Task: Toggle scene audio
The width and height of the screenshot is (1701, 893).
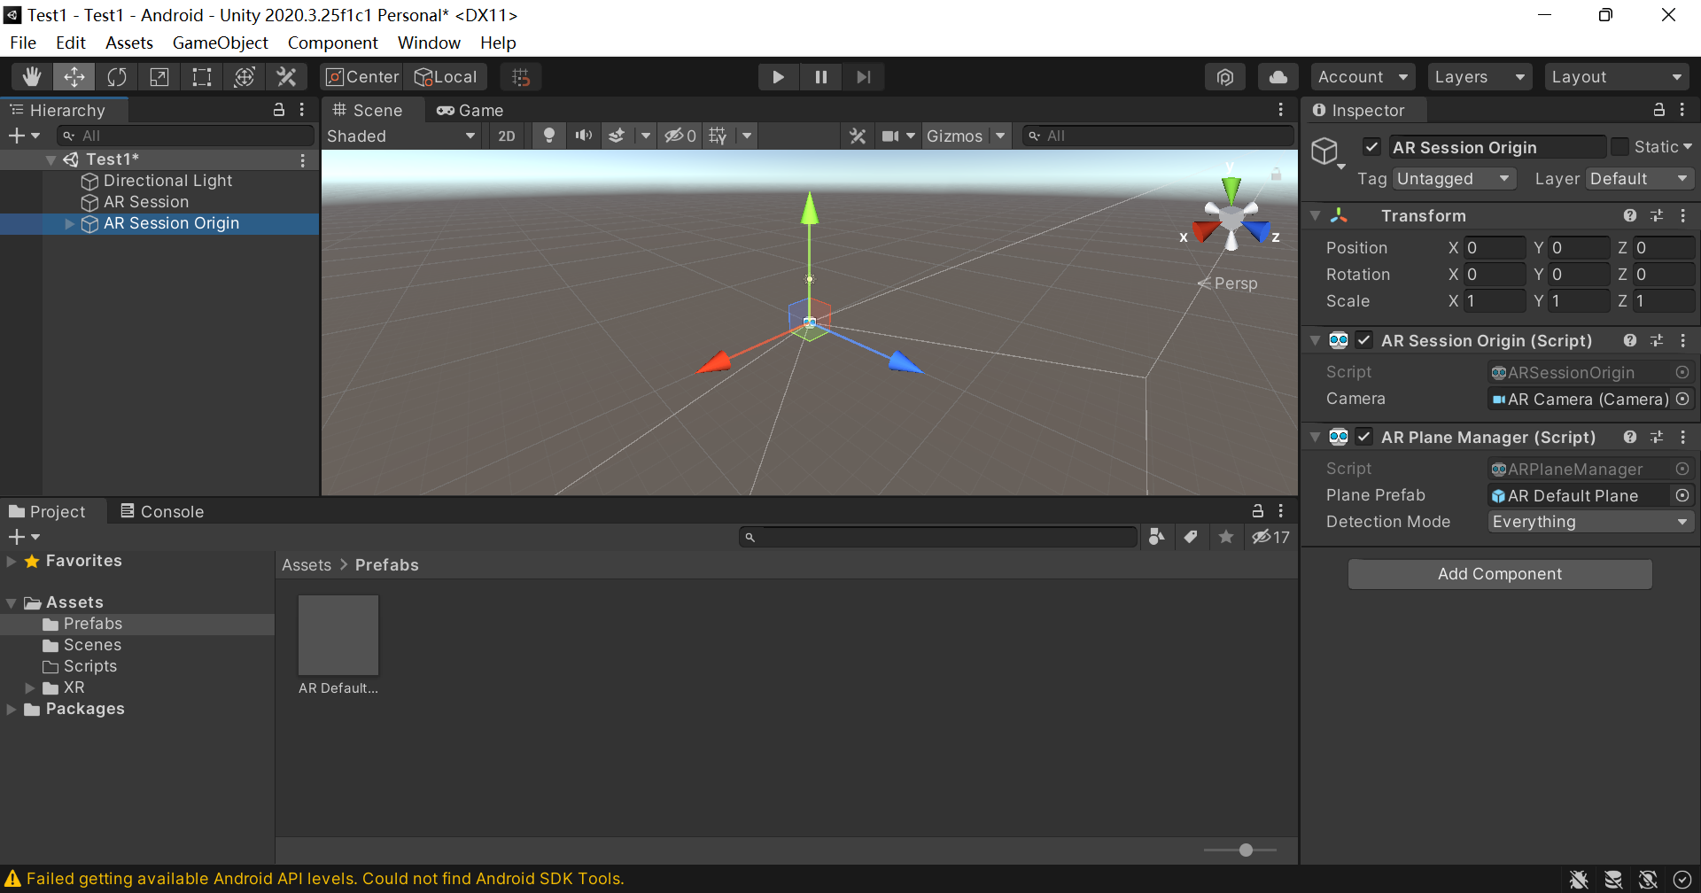Action: 583,136
